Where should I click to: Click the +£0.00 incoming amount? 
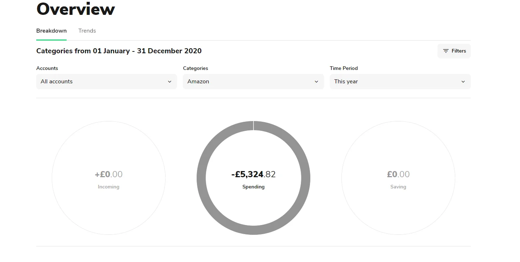[109, 174]
